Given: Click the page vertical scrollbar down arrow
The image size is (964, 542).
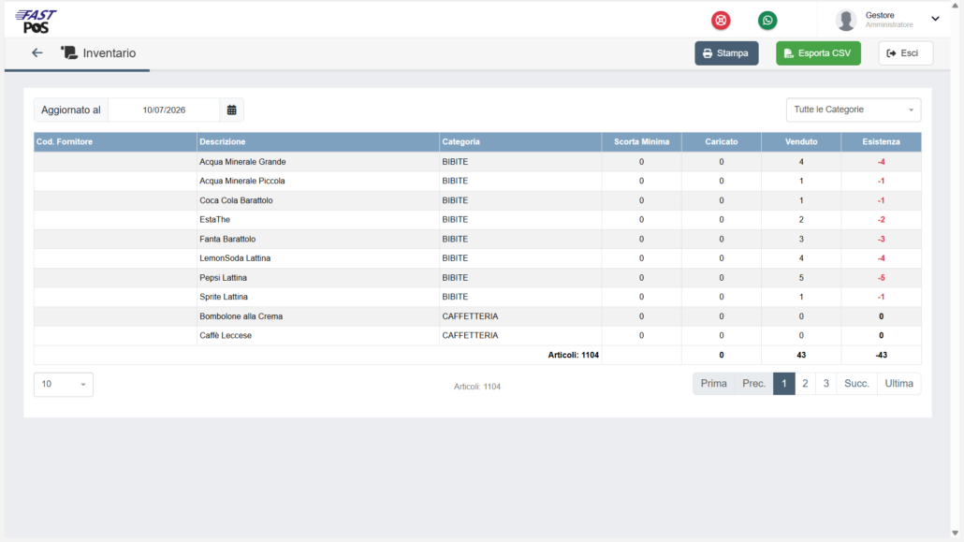Looking at the screenshot, I should 955,534.
